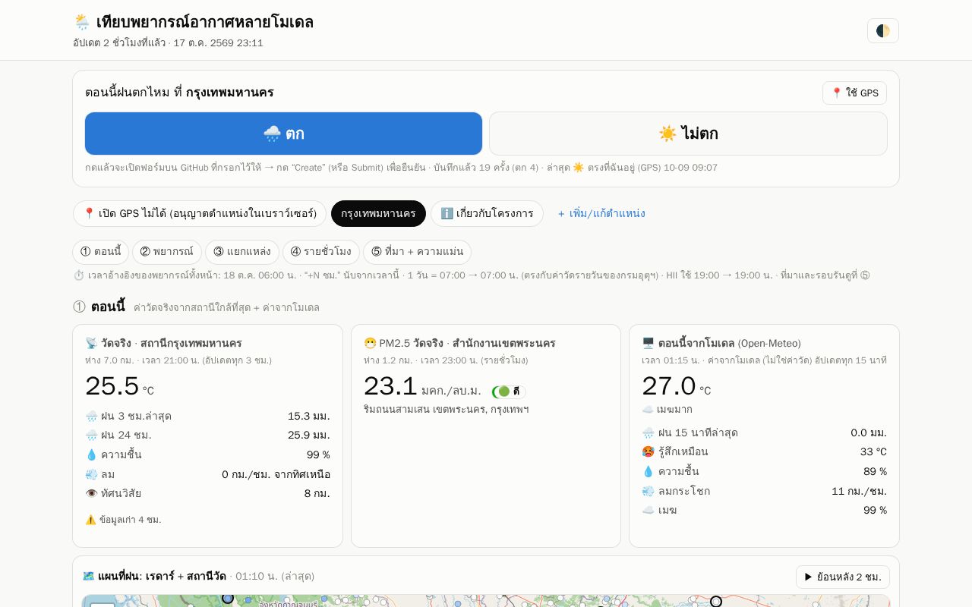
Task: Click the "เปิด GPS ไม่ได้" location chip
Action: (x=200, y=213)
